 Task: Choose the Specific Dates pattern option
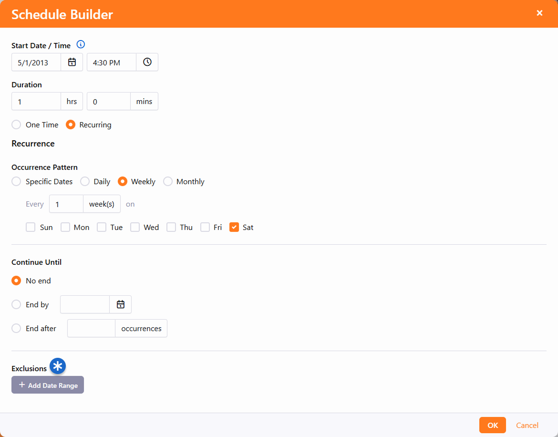tap(16, 181)
